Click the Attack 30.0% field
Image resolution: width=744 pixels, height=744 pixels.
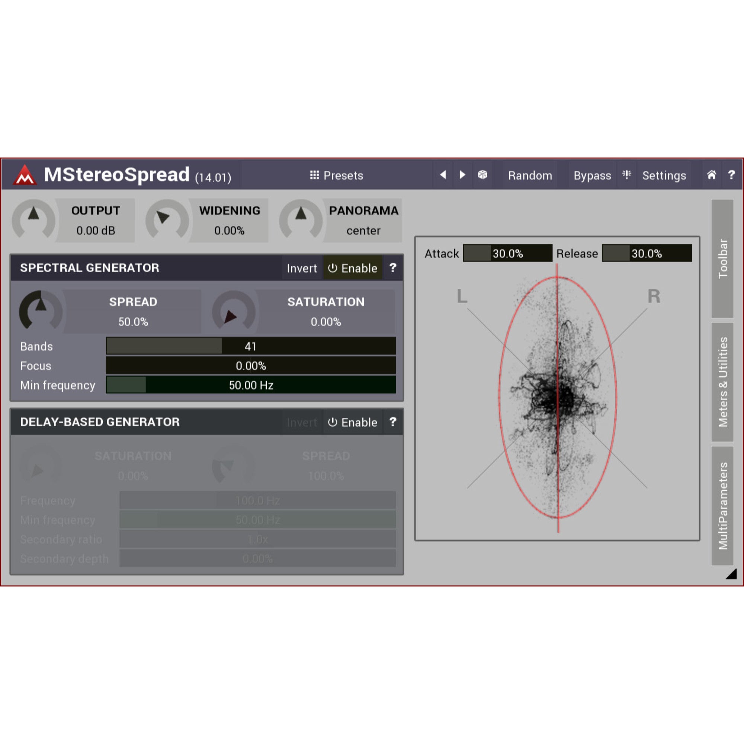507,253
